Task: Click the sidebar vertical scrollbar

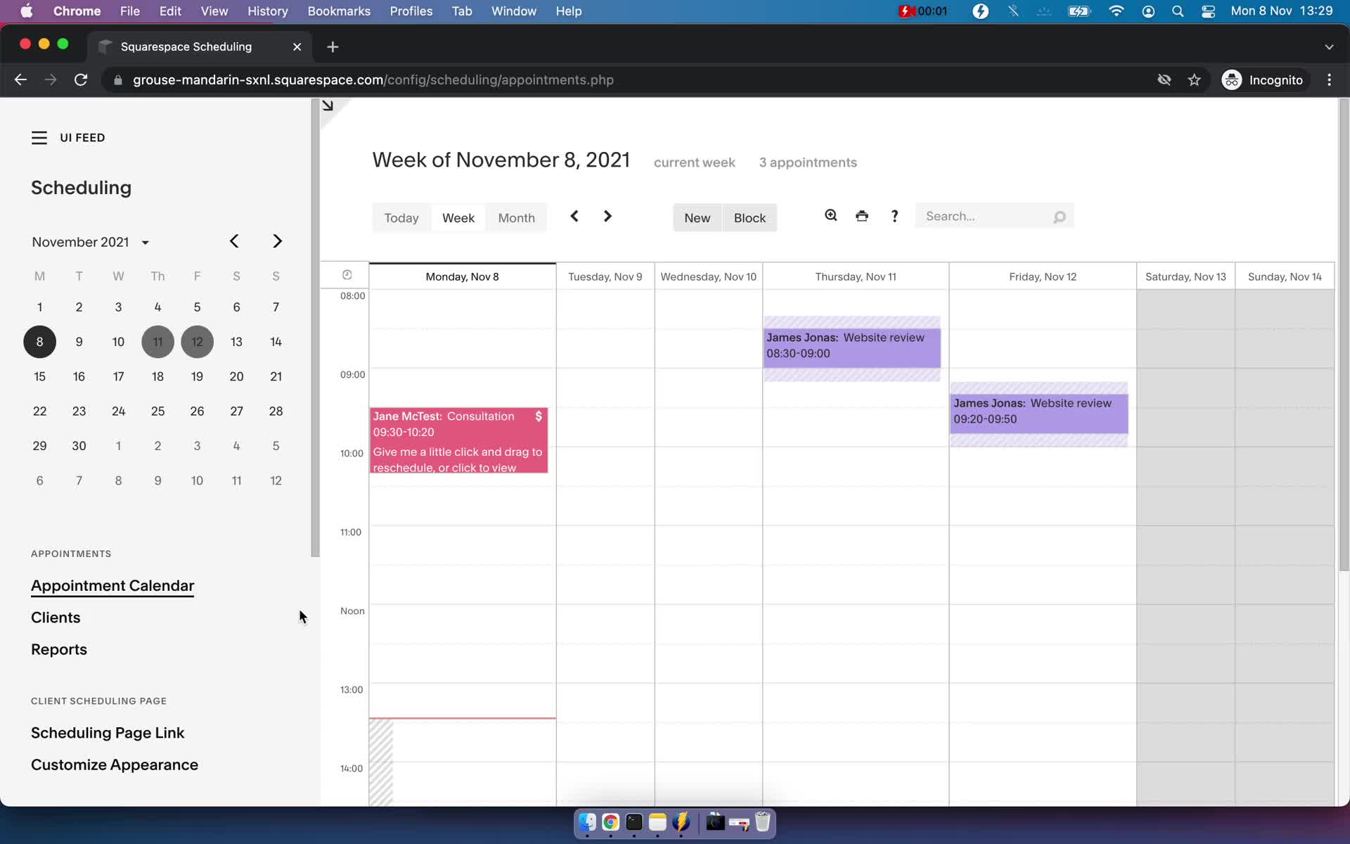Action: click(316, 328)
